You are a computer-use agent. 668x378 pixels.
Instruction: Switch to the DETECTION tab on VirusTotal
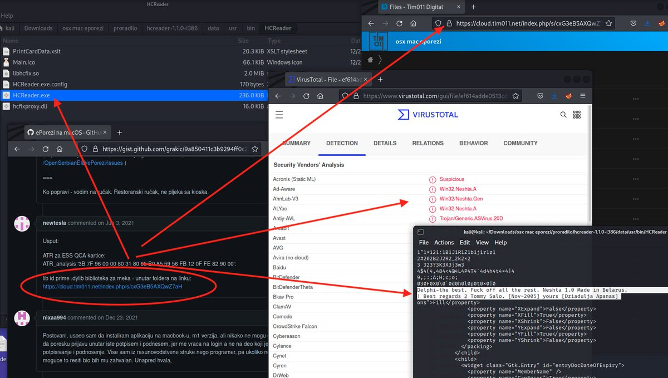tap(342, 143)
